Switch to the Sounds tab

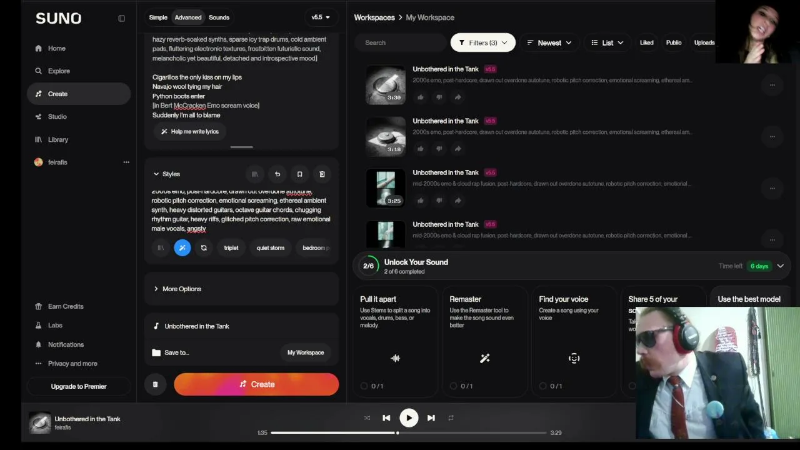pyautogui.click(x=219, y=17)
